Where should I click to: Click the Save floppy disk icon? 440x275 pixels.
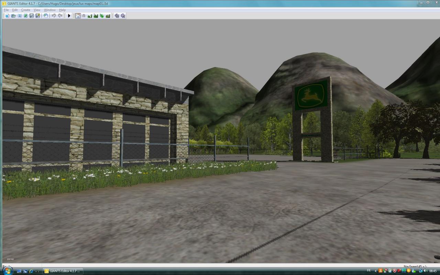pyautogui.click(x=32, y=16)
